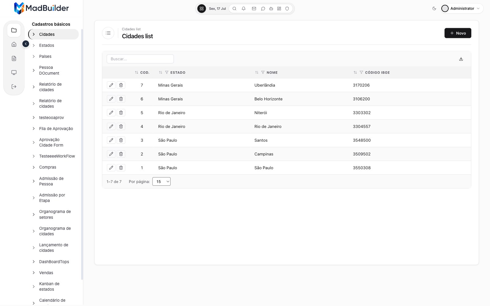The image size is (490, 306).
Task: Expand the Kanban de estados chevron
Action: (34, 286)
